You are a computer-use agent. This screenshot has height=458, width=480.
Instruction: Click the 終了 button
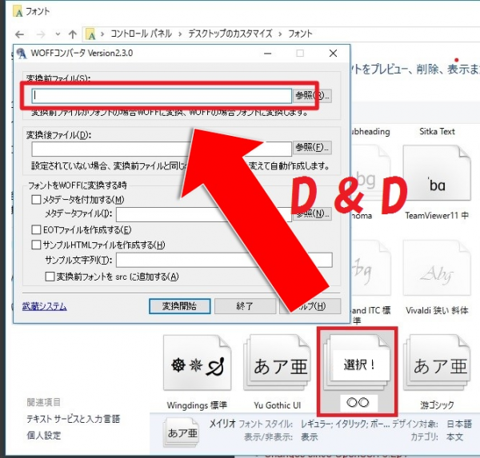click(245, 306)
